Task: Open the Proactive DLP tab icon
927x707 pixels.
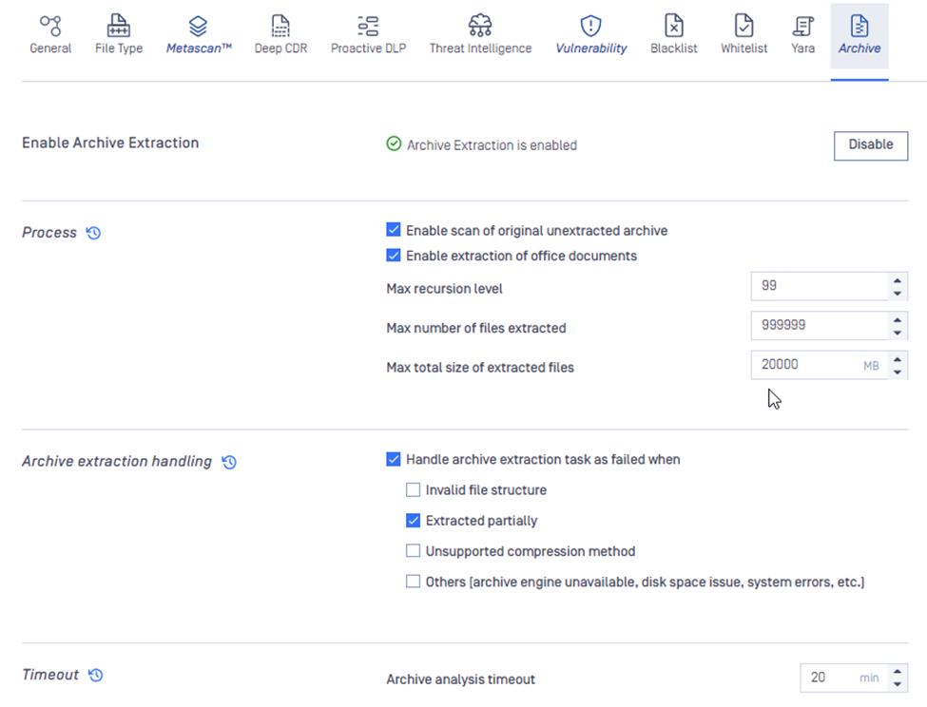Action: 368,26
